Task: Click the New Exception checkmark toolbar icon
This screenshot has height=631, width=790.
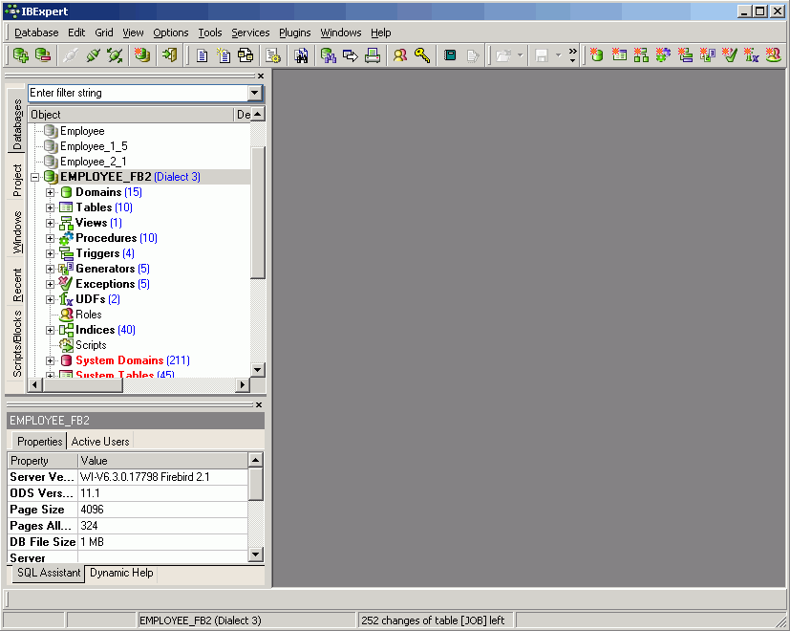Action: pos(729,54)
